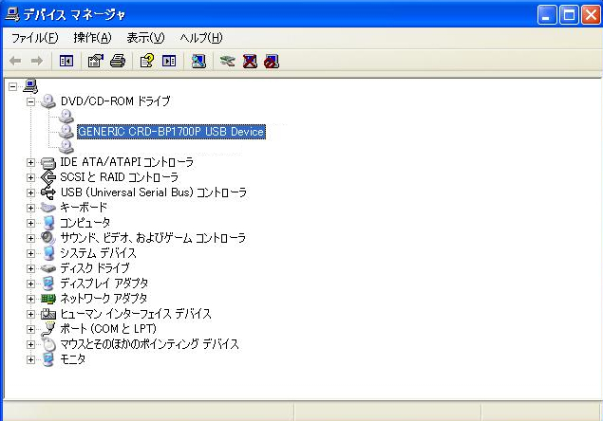Click the Device Manager title bar icon
Screen dimensions: 603x421
12,14
